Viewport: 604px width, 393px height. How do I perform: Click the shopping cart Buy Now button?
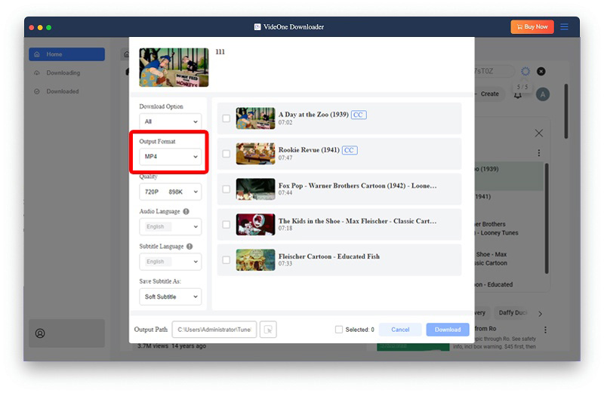(532, 27)
